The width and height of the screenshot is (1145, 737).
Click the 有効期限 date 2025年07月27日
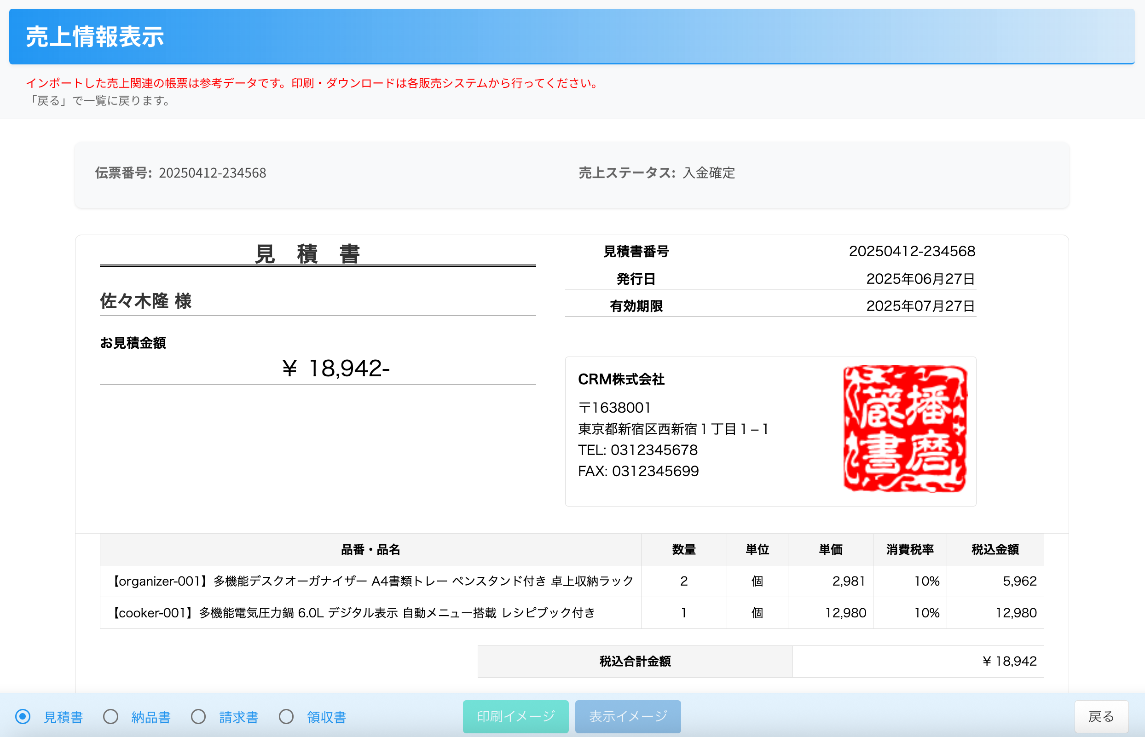pos(920,306)
